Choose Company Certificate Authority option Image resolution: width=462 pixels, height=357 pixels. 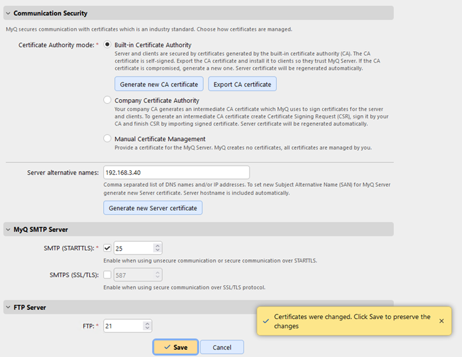tap(107, 100)
